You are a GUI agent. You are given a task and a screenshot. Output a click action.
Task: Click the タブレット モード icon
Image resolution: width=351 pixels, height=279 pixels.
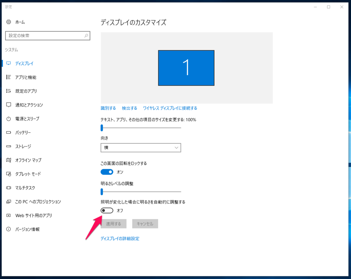coord(9,174)
